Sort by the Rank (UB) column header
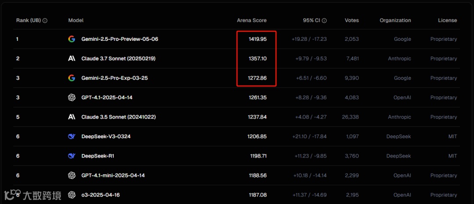Viewport: 474px width, 204px height. 29,21
